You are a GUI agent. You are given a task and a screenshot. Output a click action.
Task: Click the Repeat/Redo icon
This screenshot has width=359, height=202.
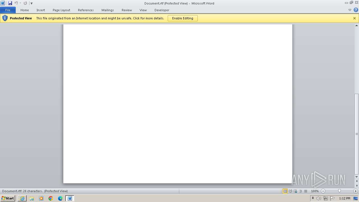click(25, 3)
